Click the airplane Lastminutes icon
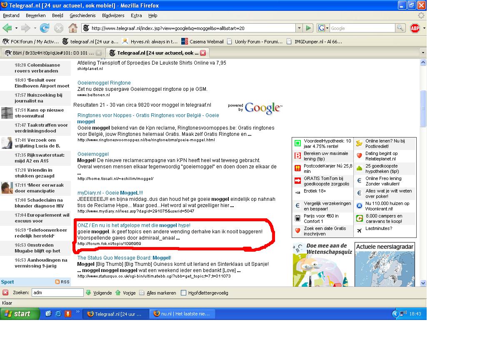 click(360, 230)
